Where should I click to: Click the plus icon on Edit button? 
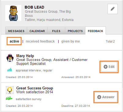[x=106, y=67]
